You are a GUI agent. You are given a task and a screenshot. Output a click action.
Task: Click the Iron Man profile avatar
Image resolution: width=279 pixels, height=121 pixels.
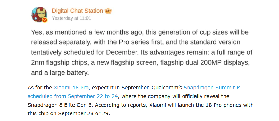click(39, 14)
